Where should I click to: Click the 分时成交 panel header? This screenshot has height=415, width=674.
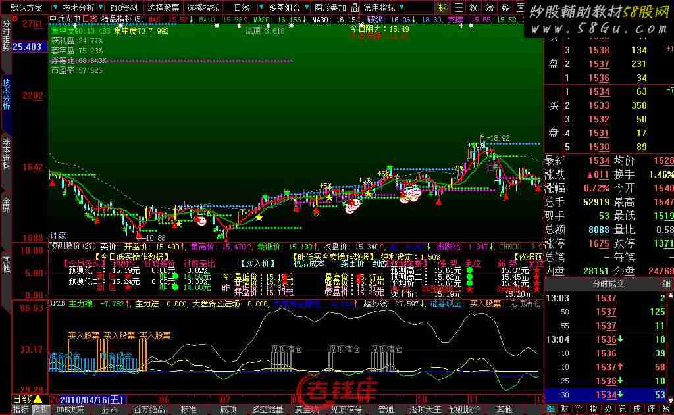tap(608, 284)
